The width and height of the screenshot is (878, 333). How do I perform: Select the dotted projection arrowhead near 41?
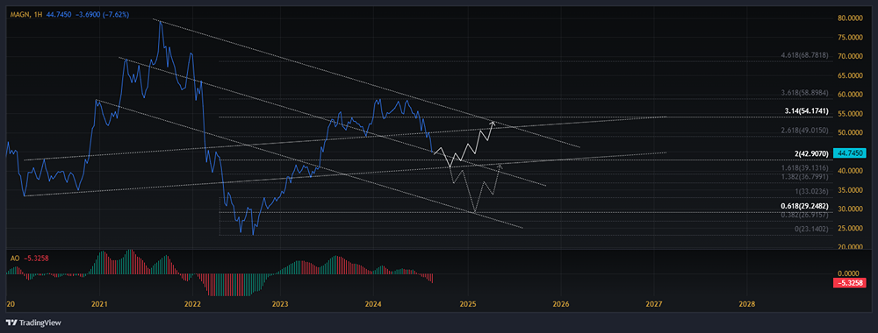(x=500, y=166)
